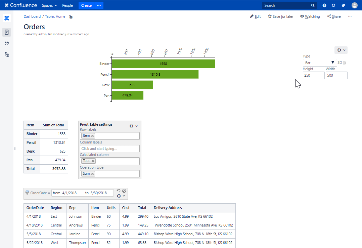Click the chart Height input field
The width and height of the screenshot is (362, 248).
[x=313, y=76]
